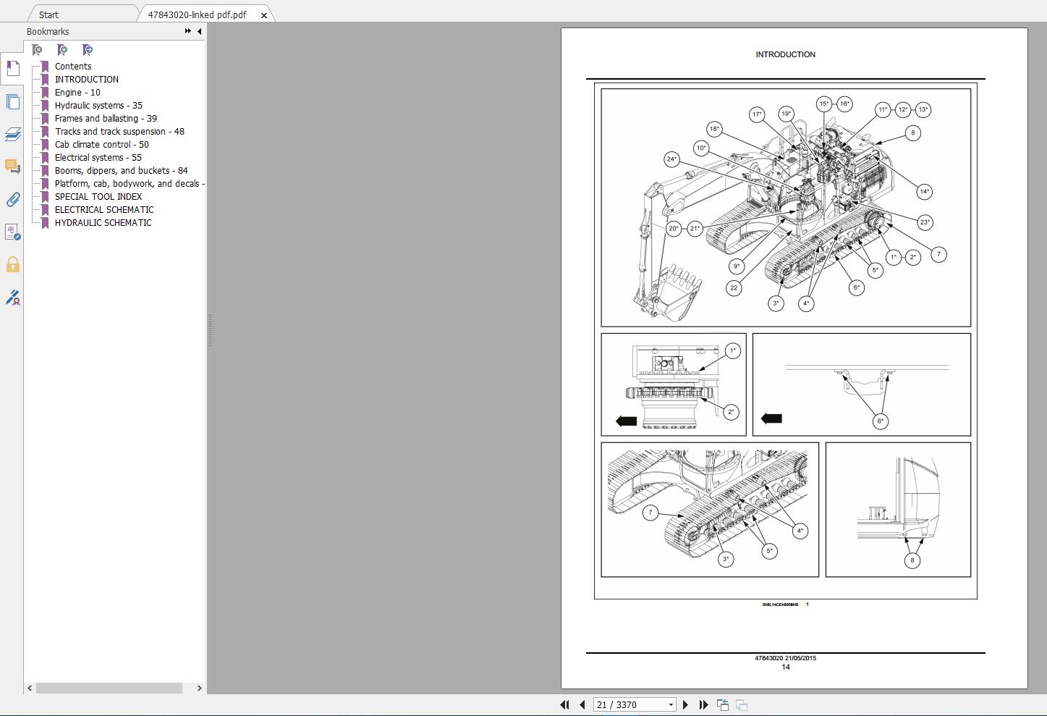Switch to the Start tab
The image size is (1047, 716).
(49, 14)
